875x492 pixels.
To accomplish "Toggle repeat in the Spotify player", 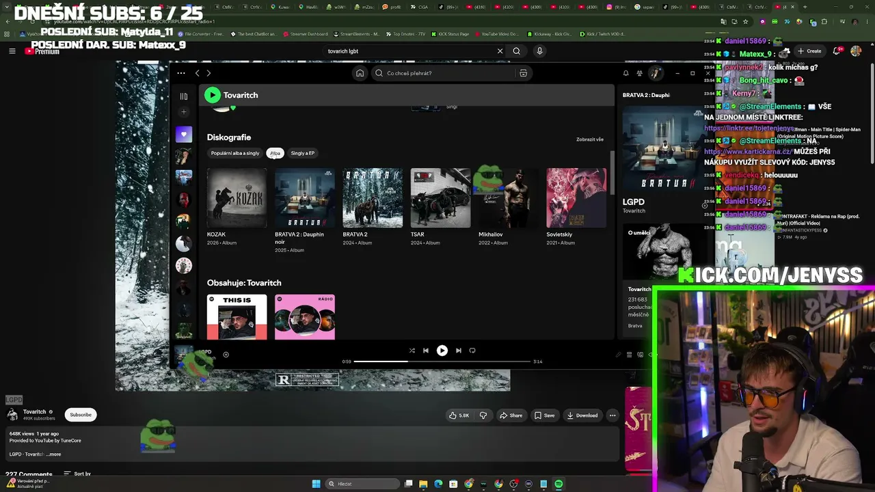I will [472, 351].
